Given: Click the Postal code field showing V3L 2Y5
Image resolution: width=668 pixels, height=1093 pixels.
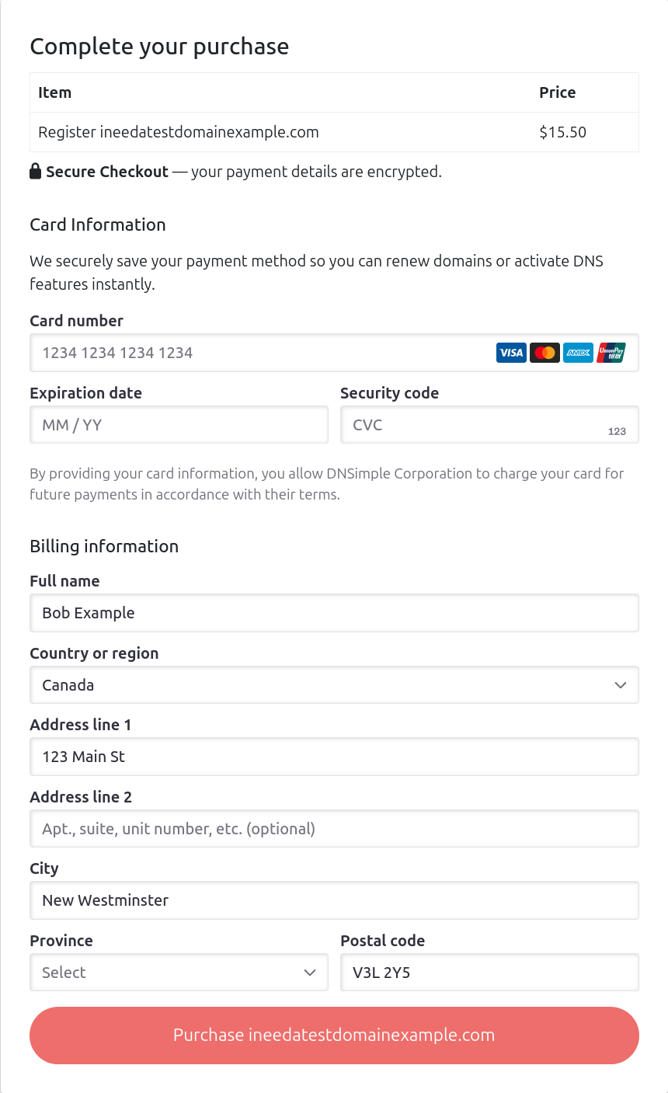Looking at the screenshot, I should [x=489, y=972].
